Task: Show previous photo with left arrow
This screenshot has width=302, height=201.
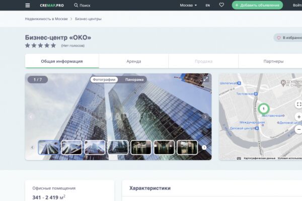Action: pyautogui.click(x=31, y=117)
